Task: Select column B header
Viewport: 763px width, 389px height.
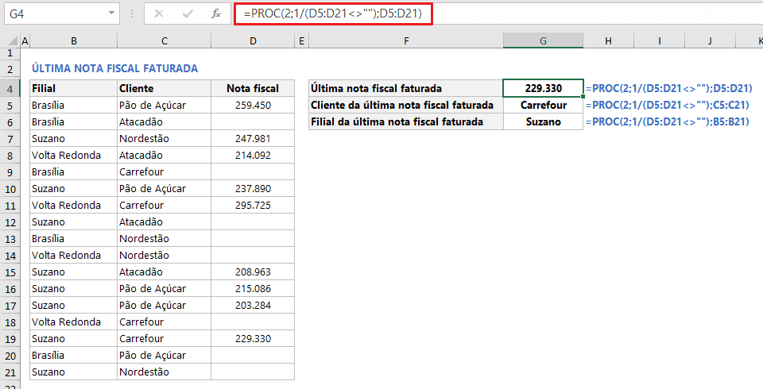Action: click(73, 40)
